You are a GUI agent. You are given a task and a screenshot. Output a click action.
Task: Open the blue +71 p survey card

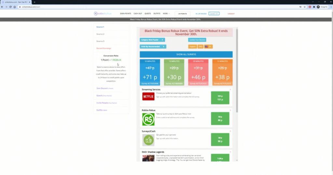(x=150, y=73)
